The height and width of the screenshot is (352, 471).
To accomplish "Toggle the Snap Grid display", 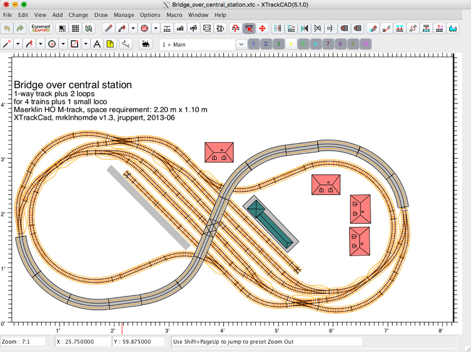I will (x=74, y=28).
